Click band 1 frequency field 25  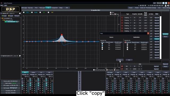pyautogui.click(x=135, y=18)
